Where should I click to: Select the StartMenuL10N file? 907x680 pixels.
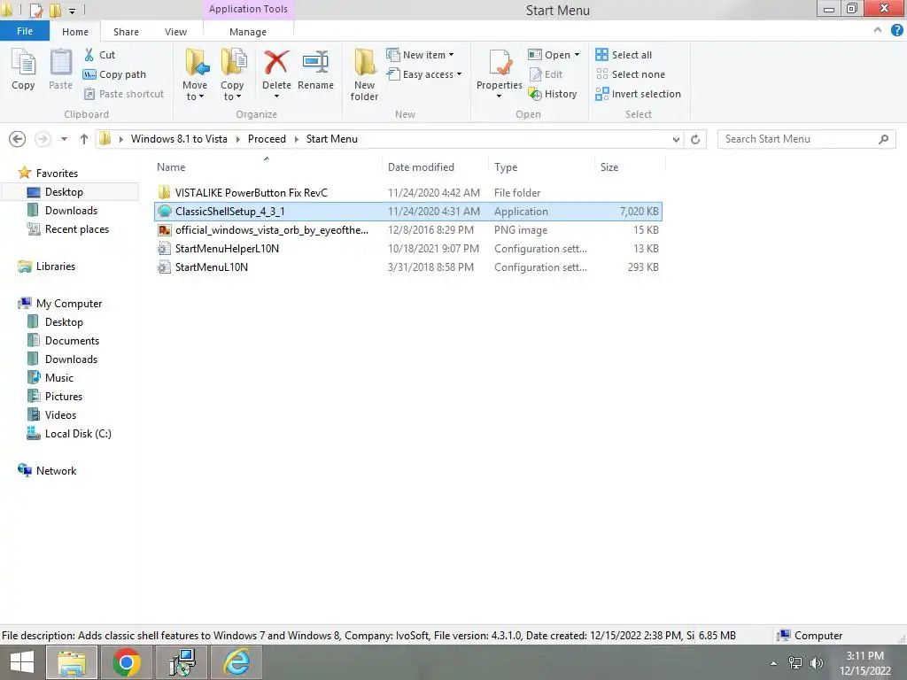pos(408,267)
